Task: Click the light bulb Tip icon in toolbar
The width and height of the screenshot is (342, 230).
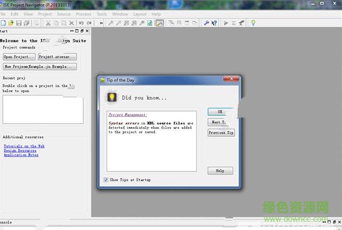Action: point(253,23)
